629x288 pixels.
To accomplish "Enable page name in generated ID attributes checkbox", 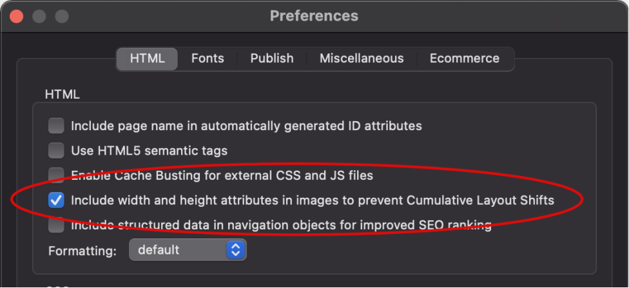I will click(x=56, y=126).
